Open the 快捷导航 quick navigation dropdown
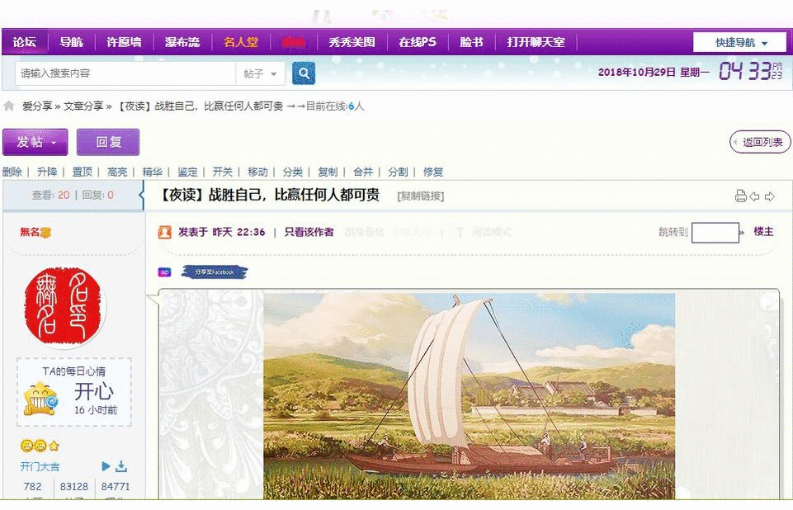The width and height of the screenshot is (793, 510). coord(740,43)
